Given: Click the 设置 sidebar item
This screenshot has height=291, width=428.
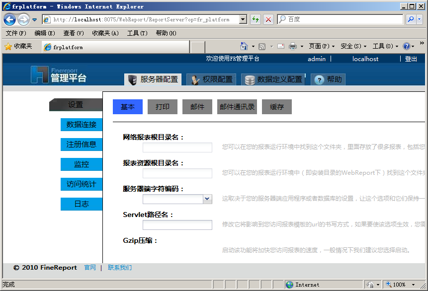Looking at the screenshot, I should [x=76, y=105].
